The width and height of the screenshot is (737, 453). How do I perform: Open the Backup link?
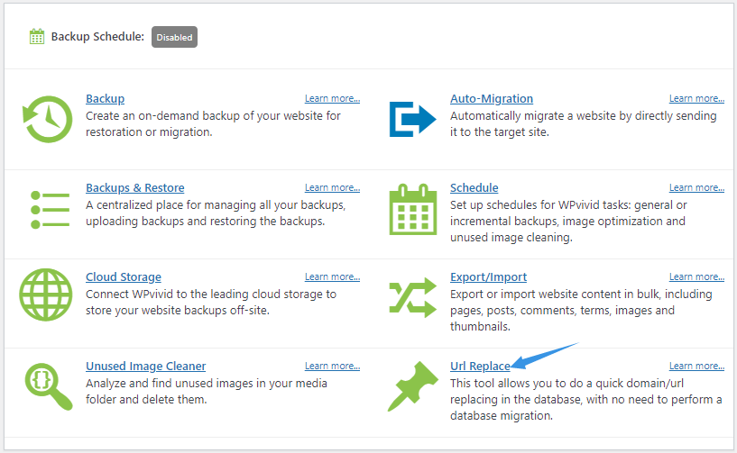106,98
